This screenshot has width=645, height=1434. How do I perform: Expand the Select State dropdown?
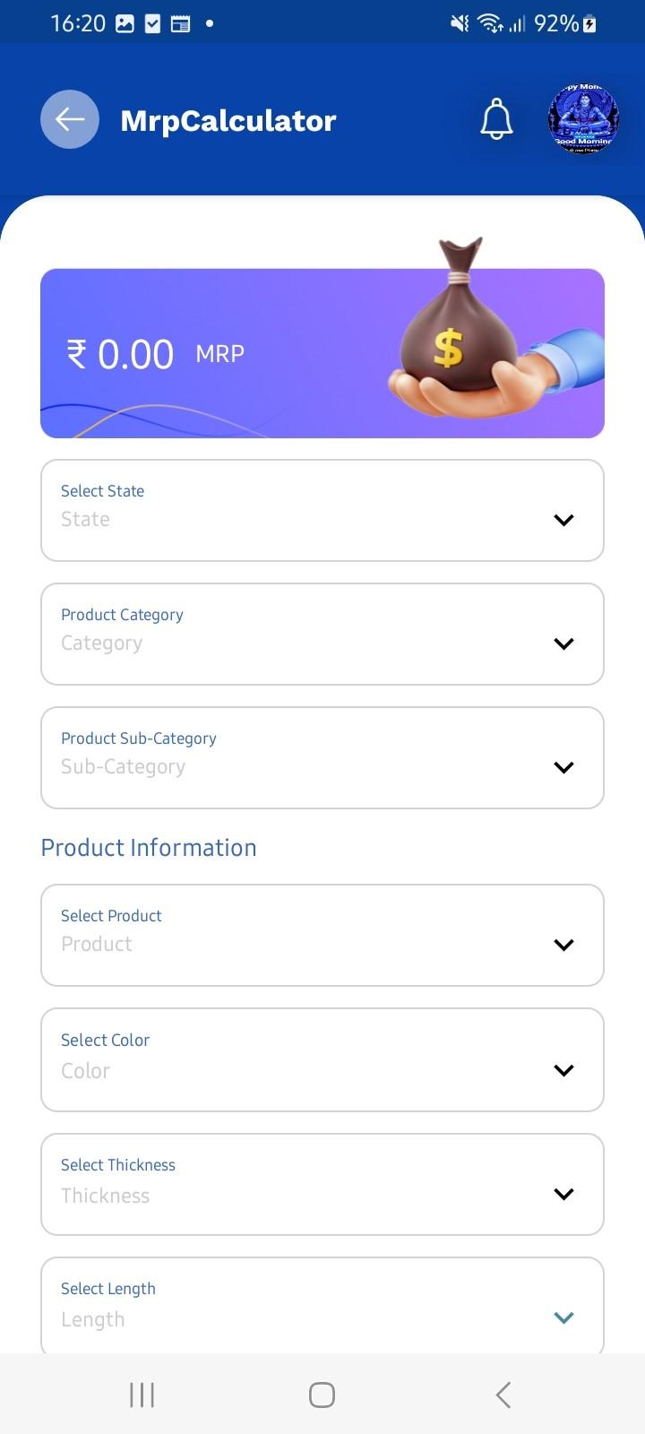click(322, 511)
